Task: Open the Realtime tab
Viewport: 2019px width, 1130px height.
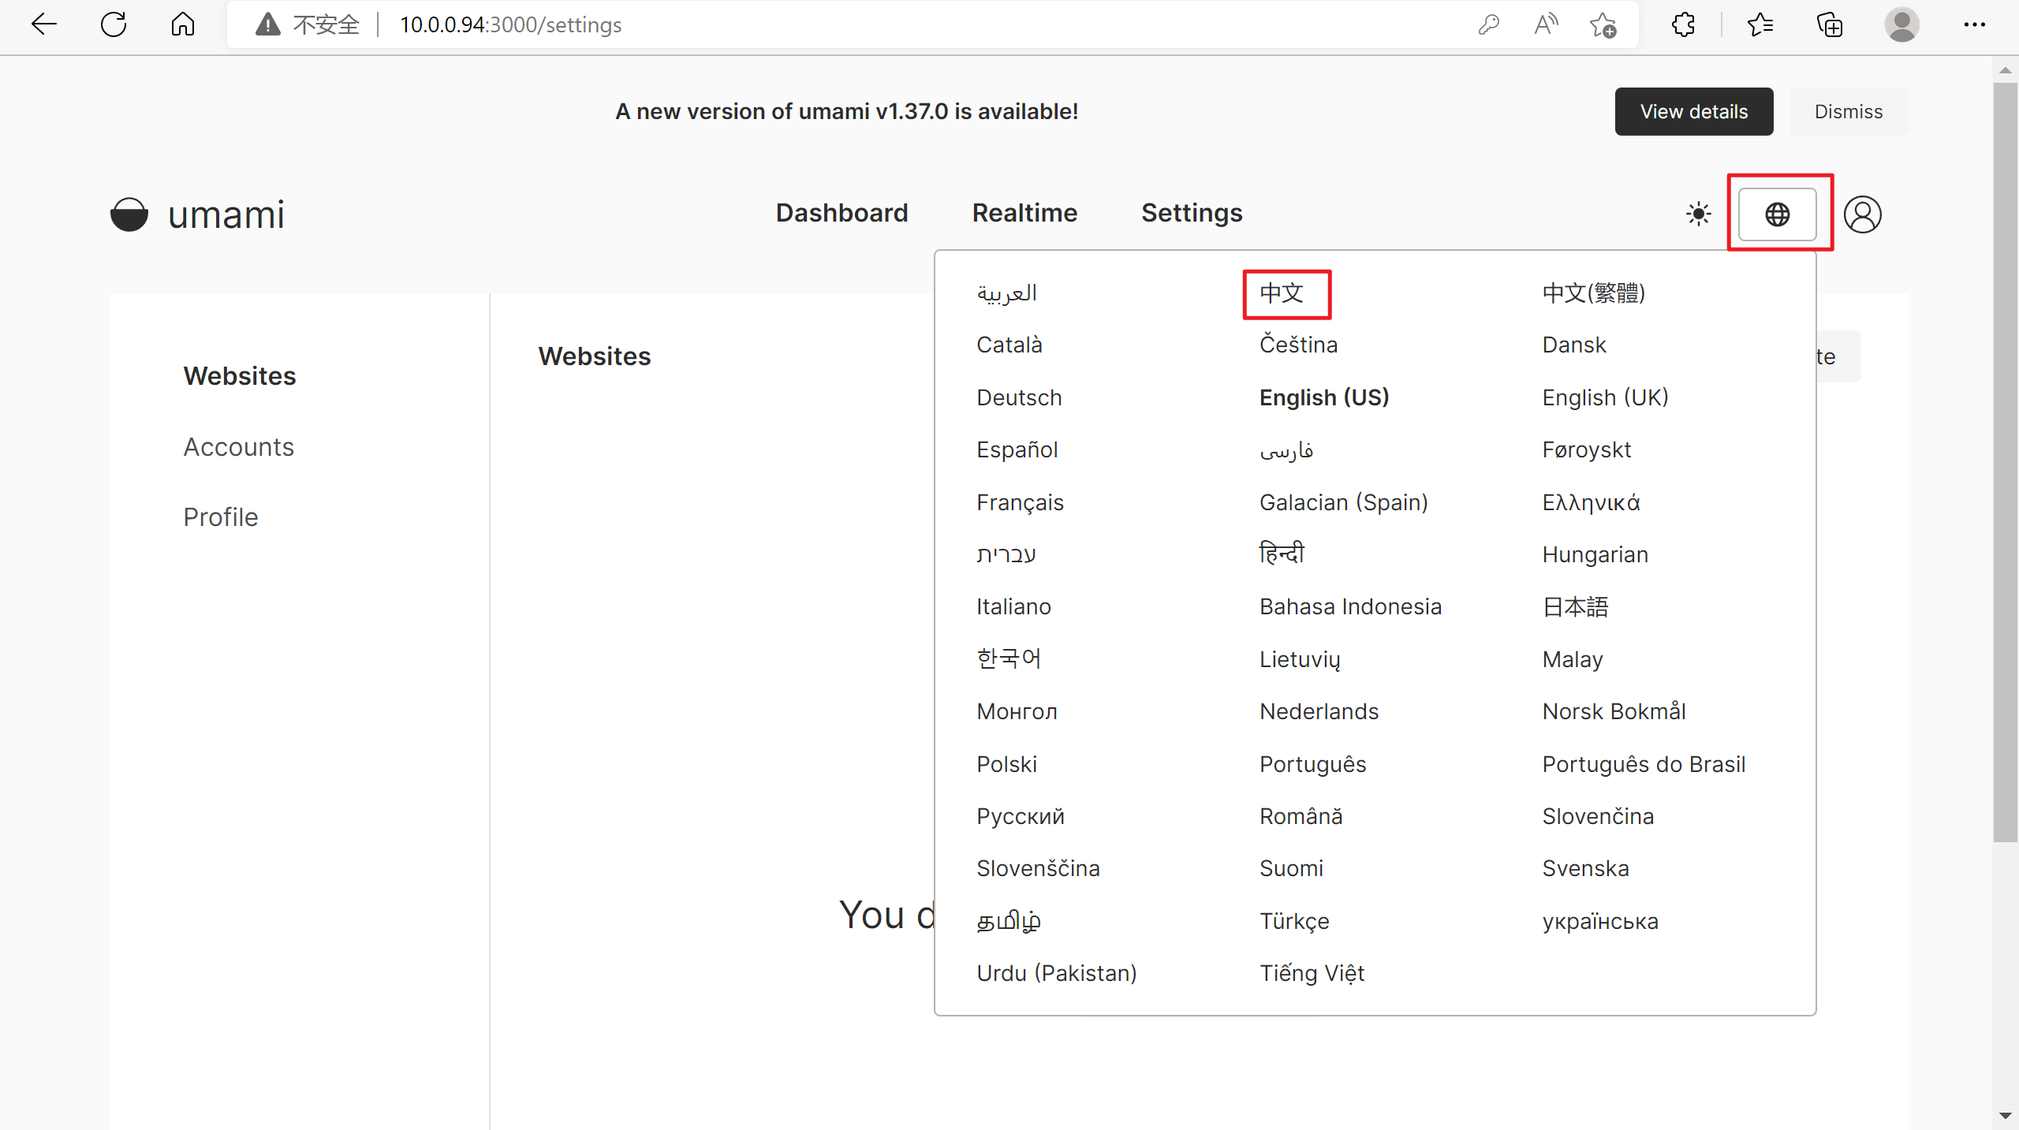Action: coord(1024,213)
